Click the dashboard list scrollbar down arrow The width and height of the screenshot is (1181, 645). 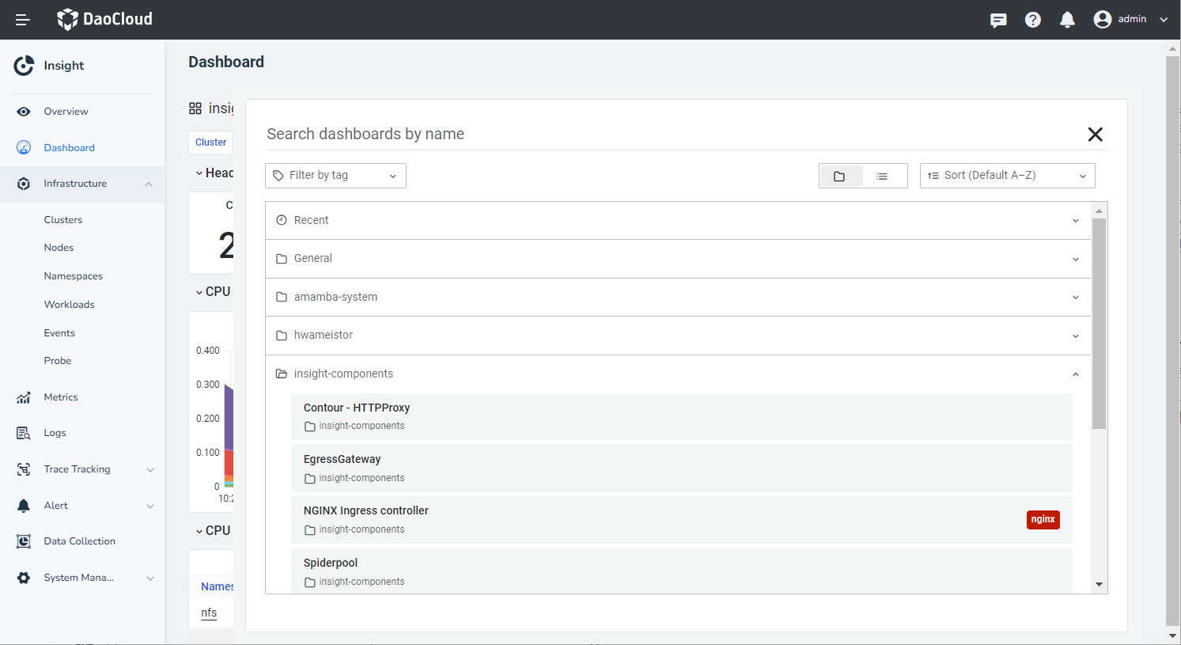(x=1099, y=585)
